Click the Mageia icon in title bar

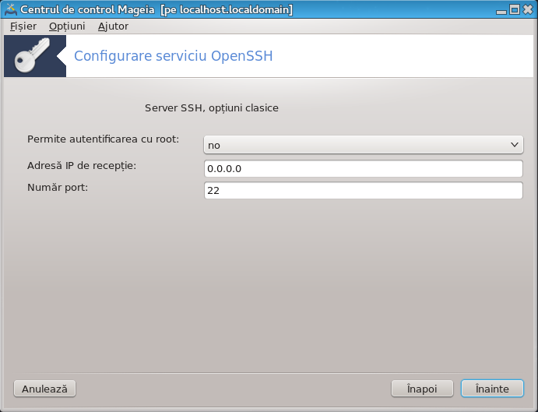[10, 9]
